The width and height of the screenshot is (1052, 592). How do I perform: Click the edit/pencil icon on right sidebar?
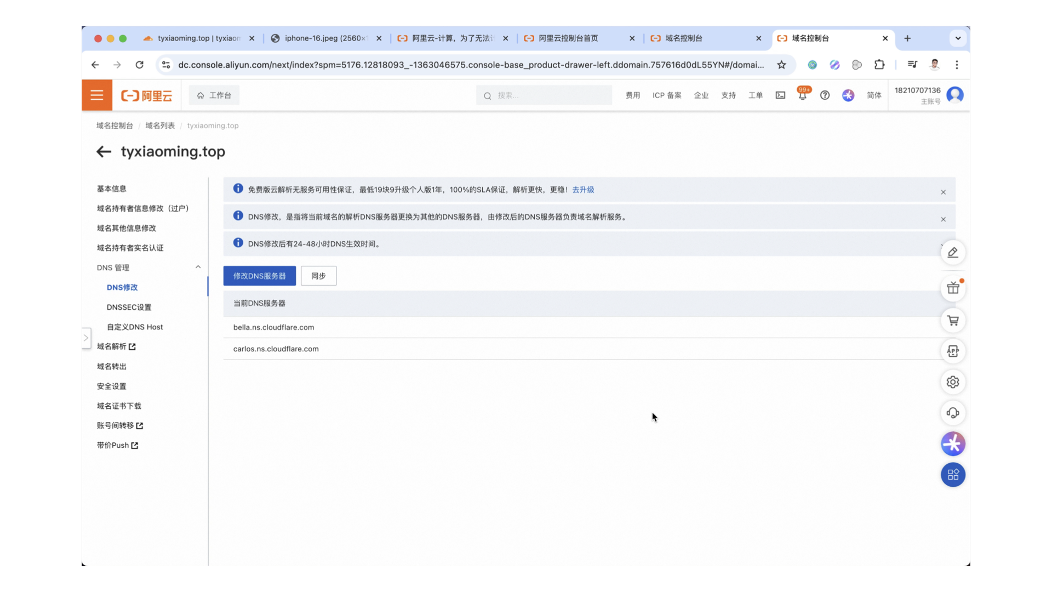pos(952,252)
